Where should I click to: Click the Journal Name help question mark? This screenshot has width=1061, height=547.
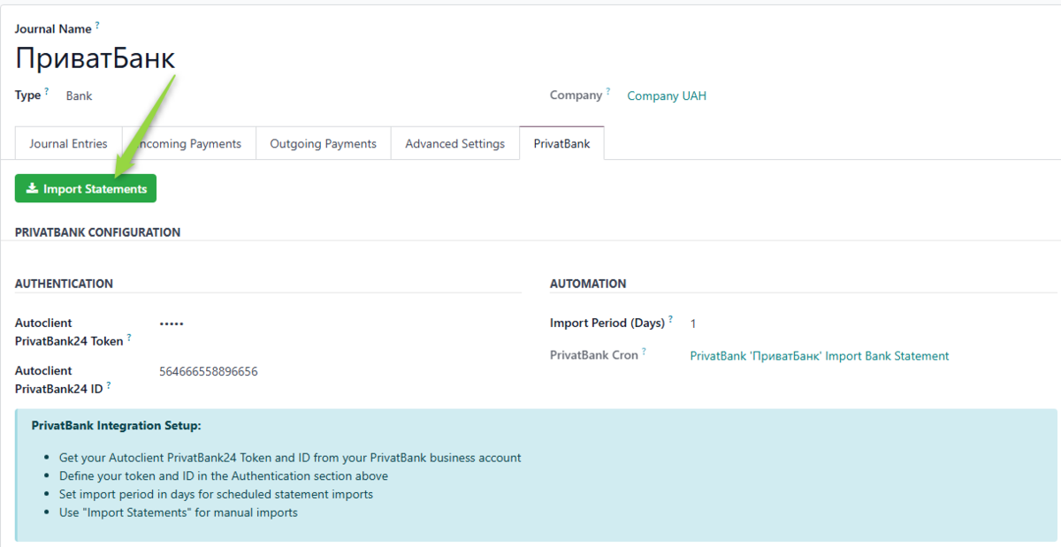pos(97,26)
